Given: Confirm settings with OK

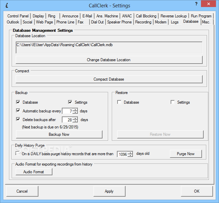Looking at the screenshot, I should (x=197, y=191).
